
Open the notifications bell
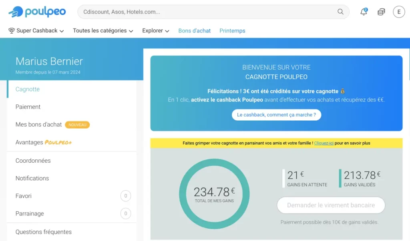[x=364, y=12]
